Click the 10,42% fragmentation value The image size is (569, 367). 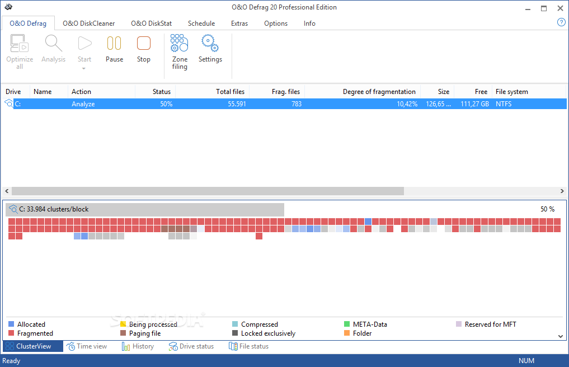point(407,104)
